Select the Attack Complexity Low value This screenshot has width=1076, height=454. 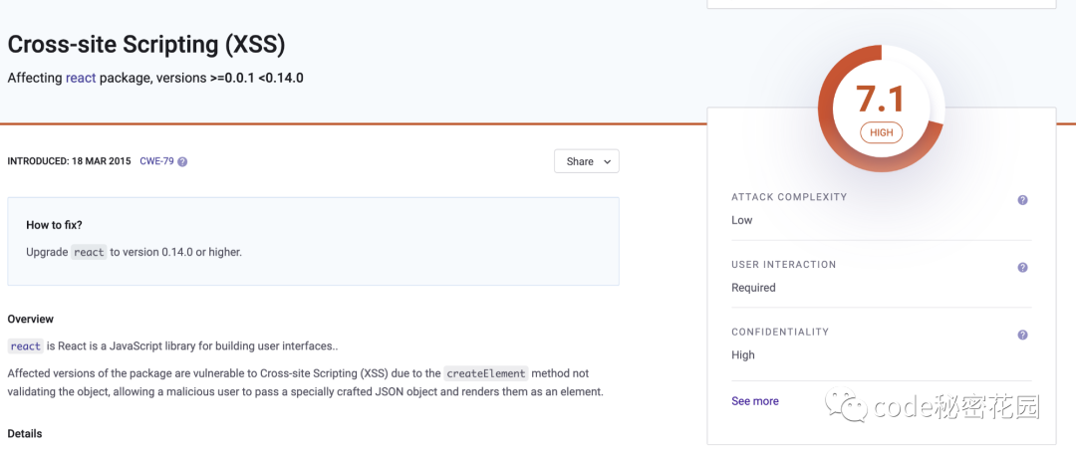click(x=742, y=220)
